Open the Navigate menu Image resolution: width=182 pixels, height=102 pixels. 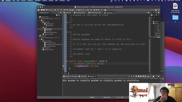click(x=38, y=1)
